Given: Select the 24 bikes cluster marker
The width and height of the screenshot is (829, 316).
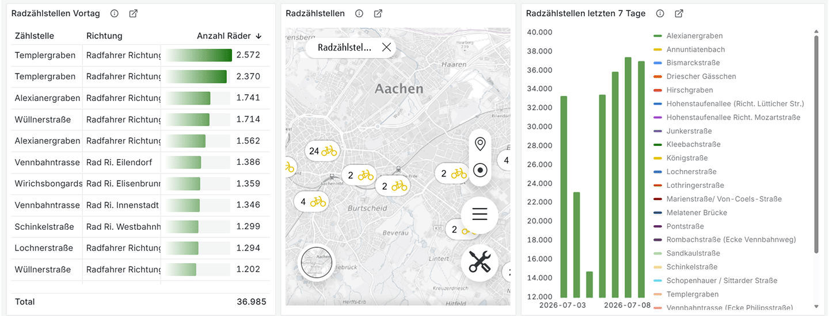Looking at the screenshot, I should [322, 151].
